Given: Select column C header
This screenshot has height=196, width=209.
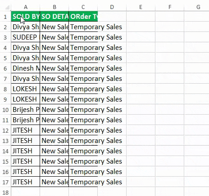Looking at the screenshot, I should point(83,7).
